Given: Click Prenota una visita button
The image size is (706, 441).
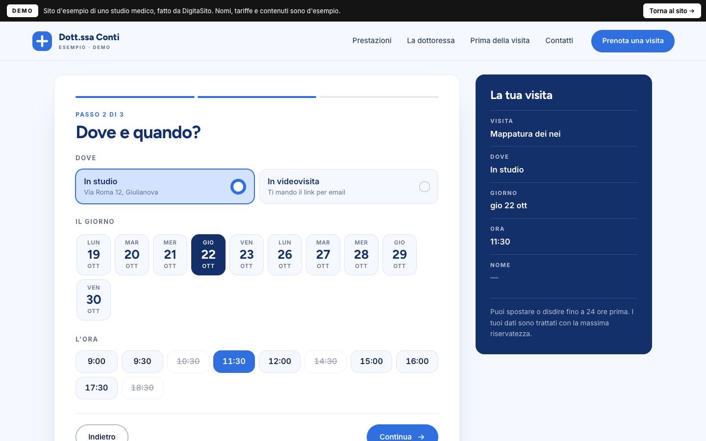Looking at the screenshot, I should (x=633, y=41).
